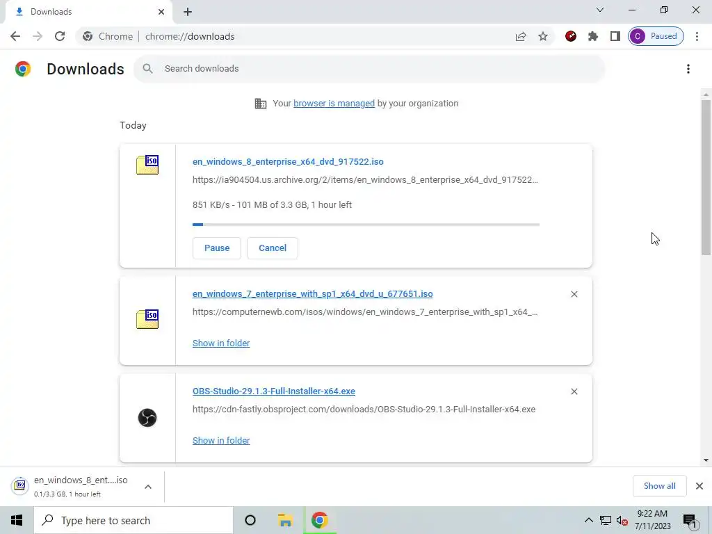Click the muted volume tray icon
The image size is (712, 534).
(x=622, y=520)
